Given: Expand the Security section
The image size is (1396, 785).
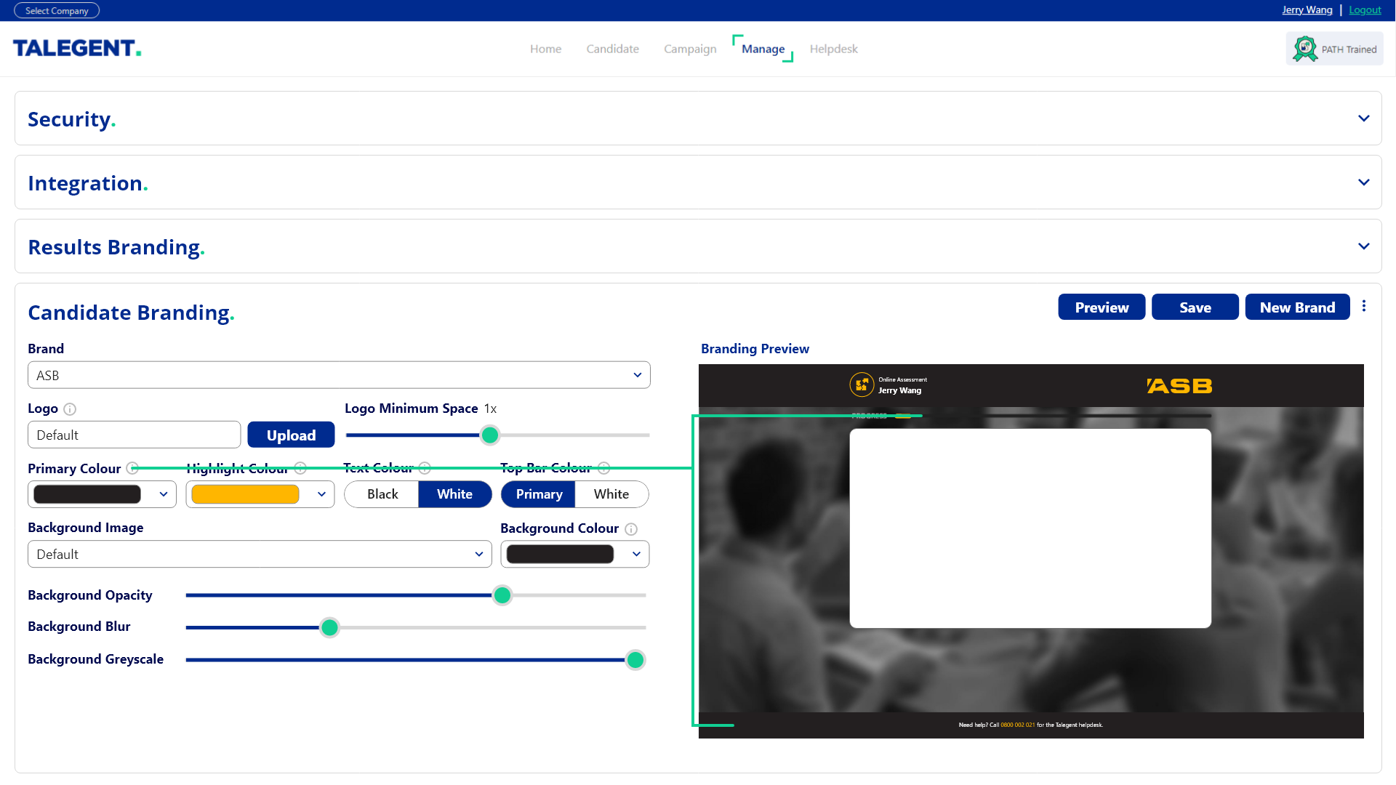Looking at the screenshot, I should (x=1363, y=118).
